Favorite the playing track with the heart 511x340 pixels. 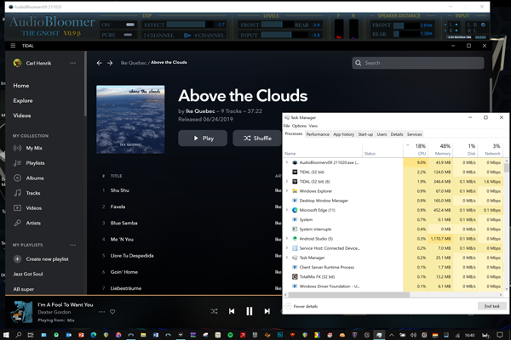(112, 312)
